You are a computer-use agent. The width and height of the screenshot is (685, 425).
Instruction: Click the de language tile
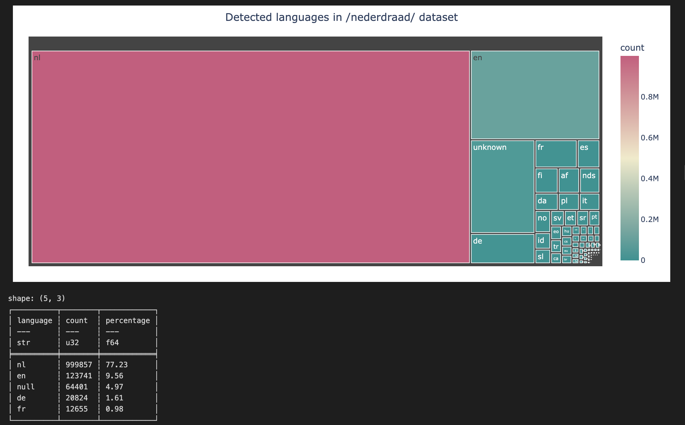pos(502,248)
